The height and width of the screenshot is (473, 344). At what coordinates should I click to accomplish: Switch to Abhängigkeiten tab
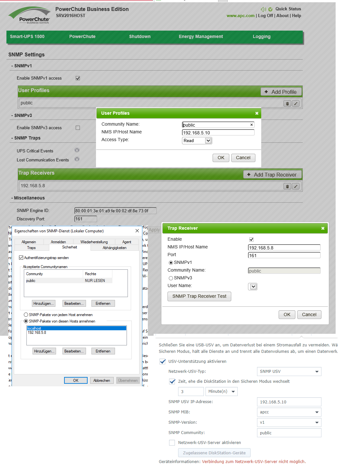pos(114,248)
